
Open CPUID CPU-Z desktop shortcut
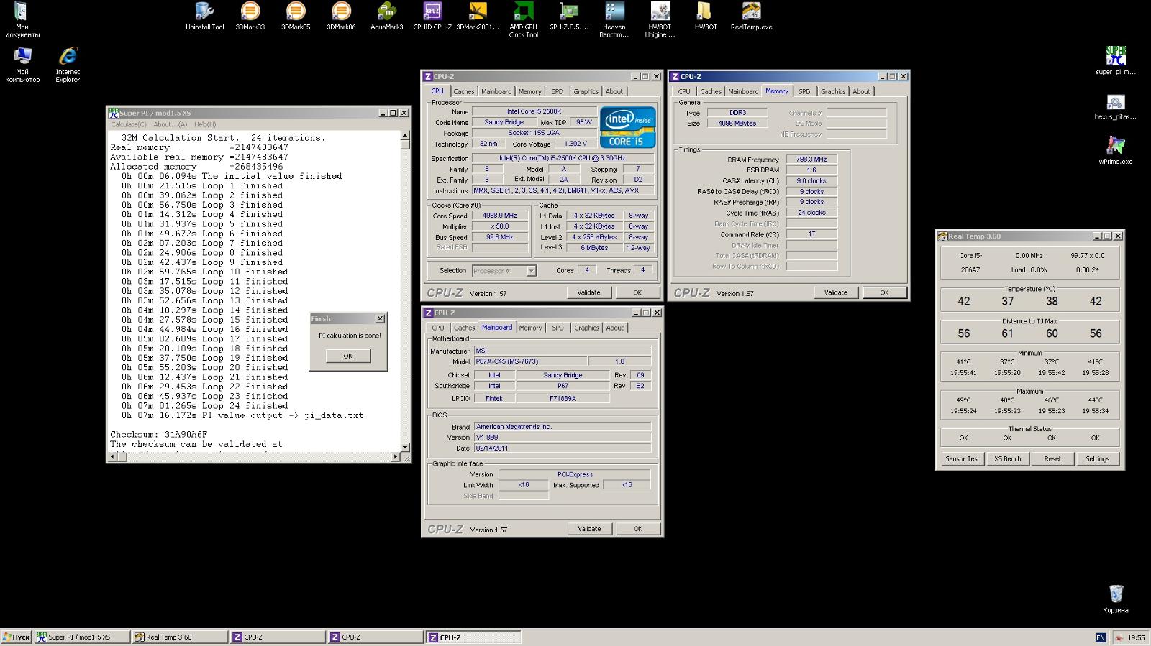(x=432, y=17)
